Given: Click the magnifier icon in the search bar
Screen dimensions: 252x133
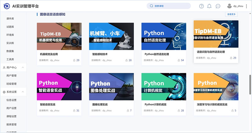Looking at the screenshot, I should pyautogui.click(x=152, y=6).
